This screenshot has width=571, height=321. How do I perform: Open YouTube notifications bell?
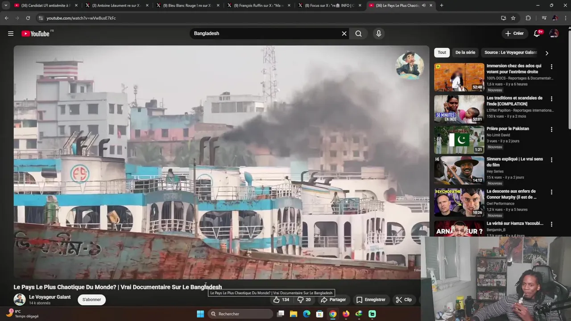tap(537, 33)
